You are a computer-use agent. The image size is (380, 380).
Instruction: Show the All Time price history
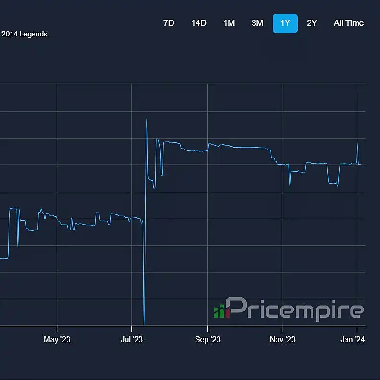click(x=348, y=23)
